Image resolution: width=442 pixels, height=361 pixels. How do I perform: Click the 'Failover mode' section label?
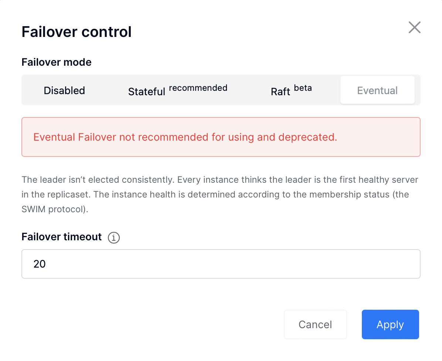click(57, 62)
